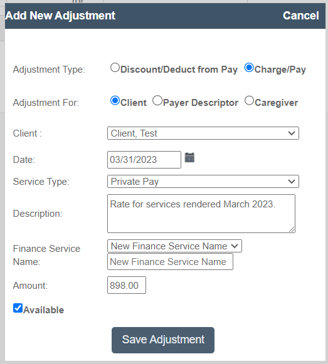Focus the New Finance Service Name text box

[170, 262]
